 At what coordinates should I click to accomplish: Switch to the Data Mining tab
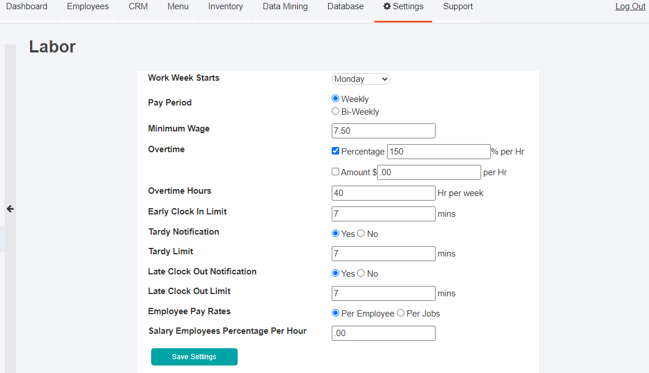(285, 7)
